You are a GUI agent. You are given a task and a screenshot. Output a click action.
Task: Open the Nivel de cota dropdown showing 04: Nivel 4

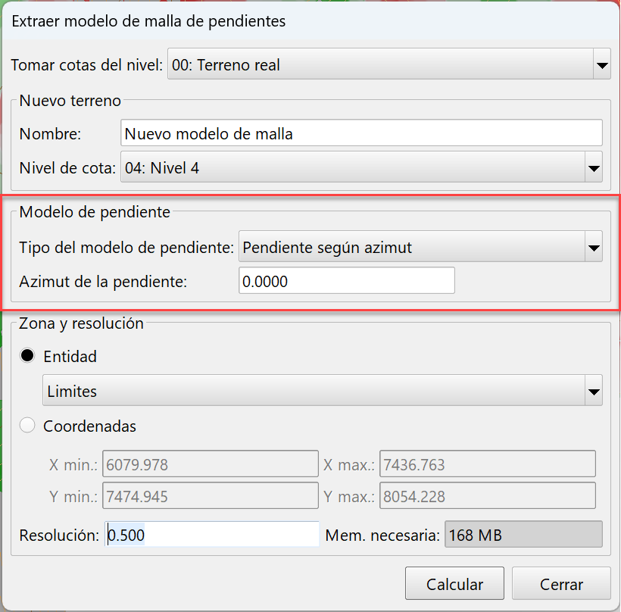pos(356,167)
